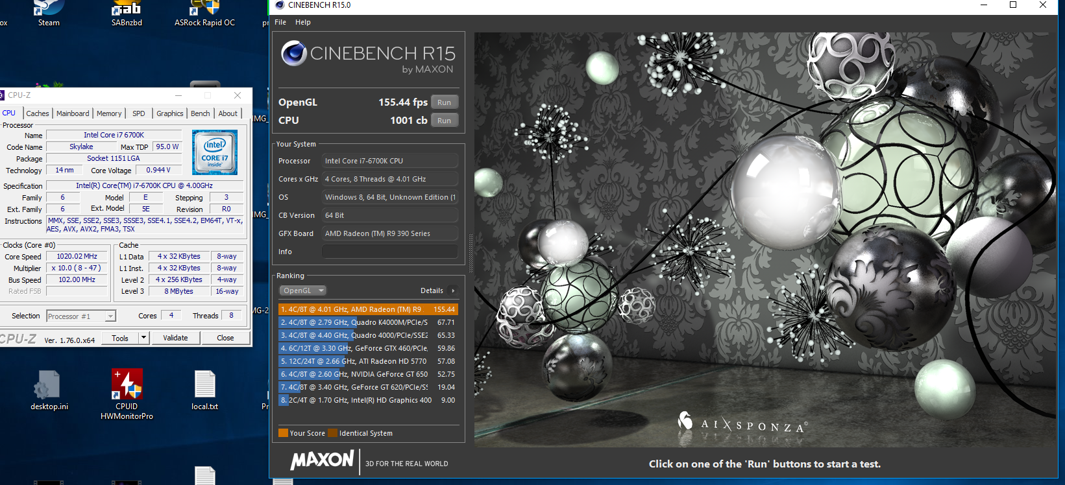Click the Close button in CPU-Z
Viewport: 1065px width, 485px height.
[225, 338]
